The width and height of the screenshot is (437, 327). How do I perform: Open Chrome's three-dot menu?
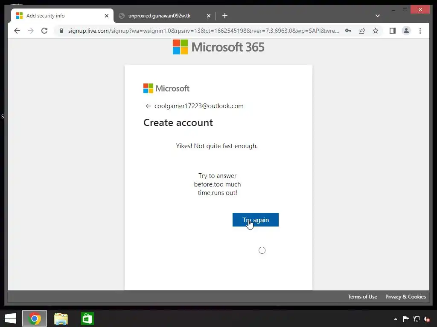(x=420, y=31)
